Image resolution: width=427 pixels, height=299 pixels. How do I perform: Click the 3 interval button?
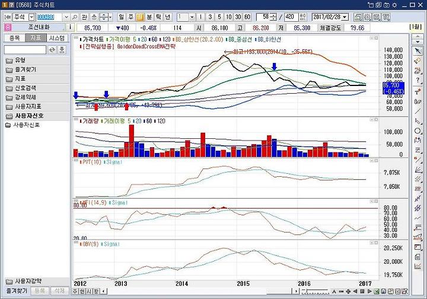[x=210, y=17]
